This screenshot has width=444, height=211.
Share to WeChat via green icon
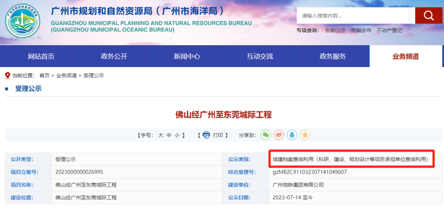pos(266,135)
